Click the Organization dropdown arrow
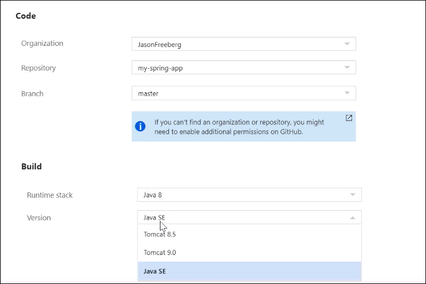The width and height of the screenshot is (426, 284). (x=347, y=44)
